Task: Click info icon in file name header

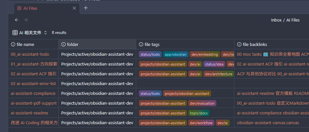Action: point(13,45)
